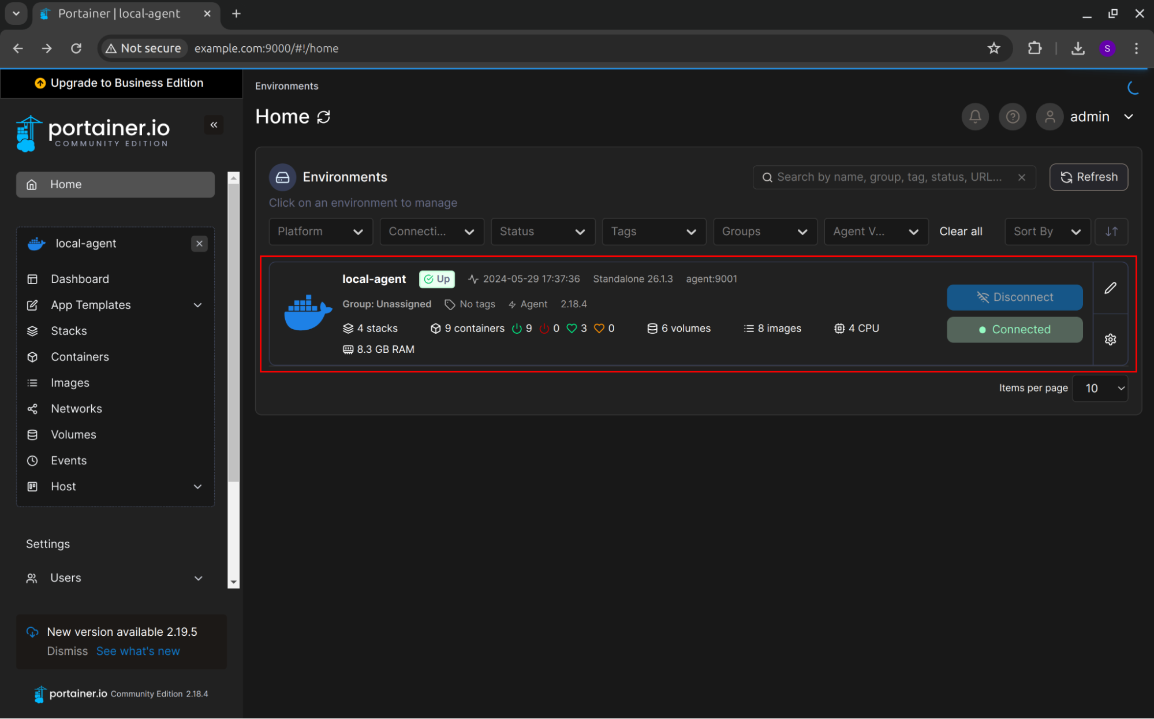Viewport: 1154px width, 719px height.
Task: Open the tab search dropdown in Chrome
Action: [16, 14]
